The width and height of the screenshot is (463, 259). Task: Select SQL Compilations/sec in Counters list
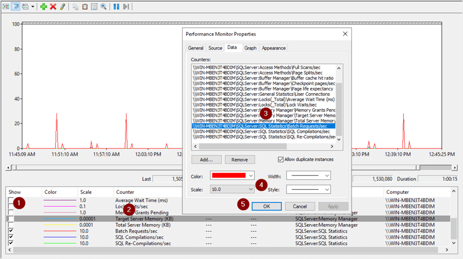(x=264, y=131)
